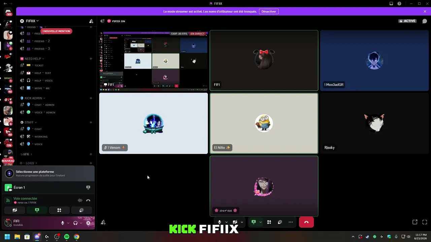431x242 pixels.
Task: Open the quest icon in Sélectionne une plateforme
Action: [9, 173]
